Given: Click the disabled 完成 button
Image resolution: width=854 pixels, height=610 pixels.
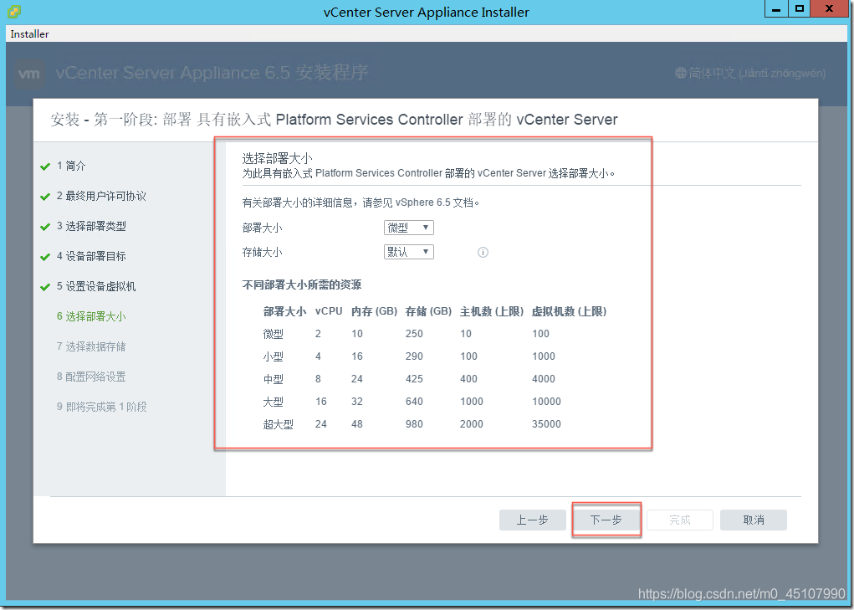Looking at the screenshot, I should 680,520.
